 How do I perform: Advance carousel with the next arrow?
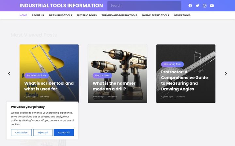[226, 74]
